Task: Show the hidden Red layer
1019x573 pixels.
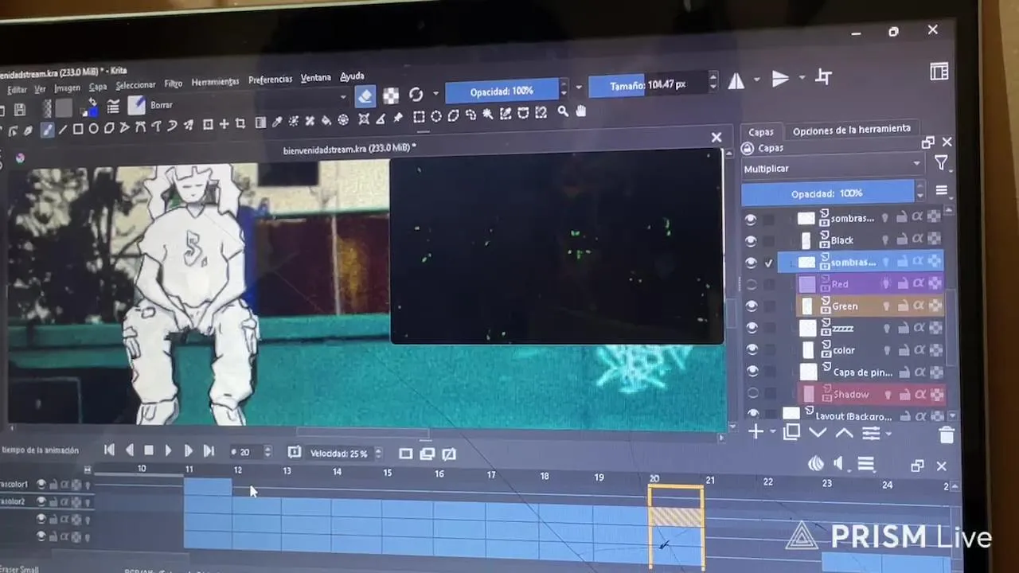Action: 752,284
